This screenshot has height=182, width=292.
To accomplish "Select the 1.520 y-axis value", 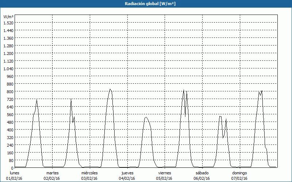I will pos(8,23).
